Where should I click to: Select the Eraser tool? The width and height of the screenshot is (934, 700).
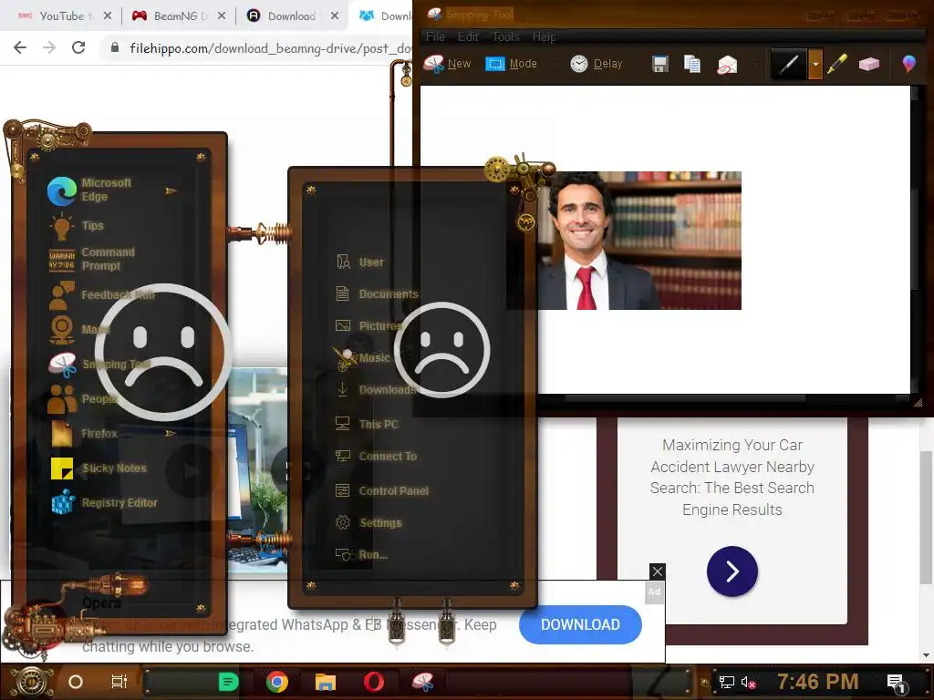(x=869, y=64)
